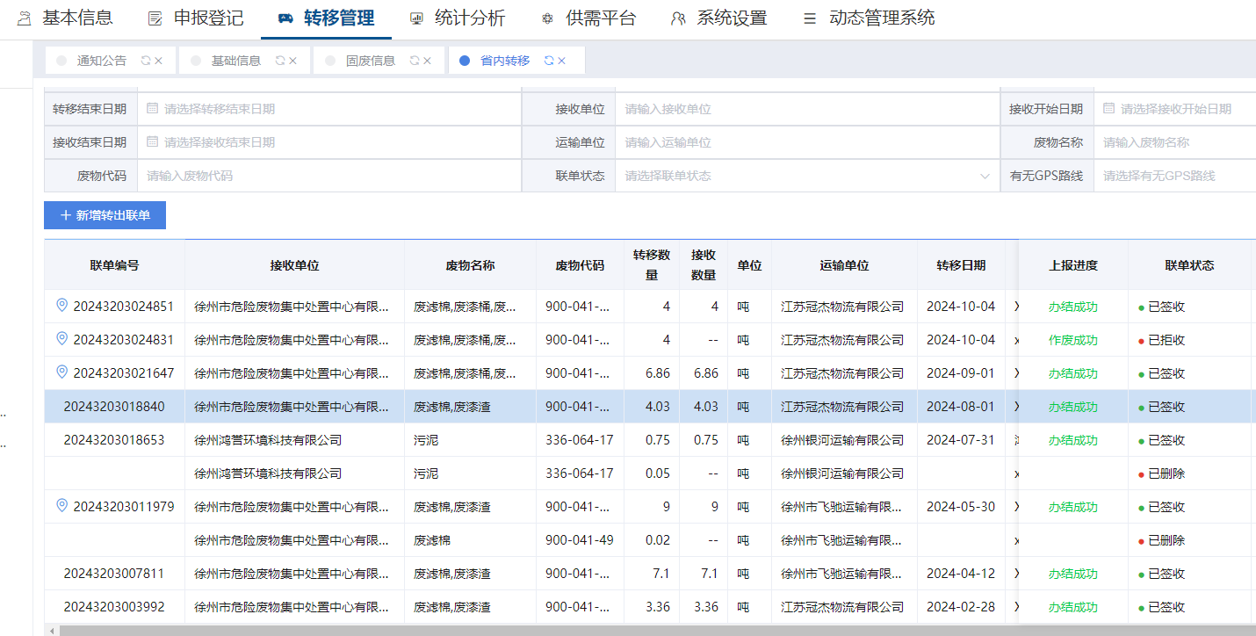Switch to the 通知公告 tab

(102, 61)
